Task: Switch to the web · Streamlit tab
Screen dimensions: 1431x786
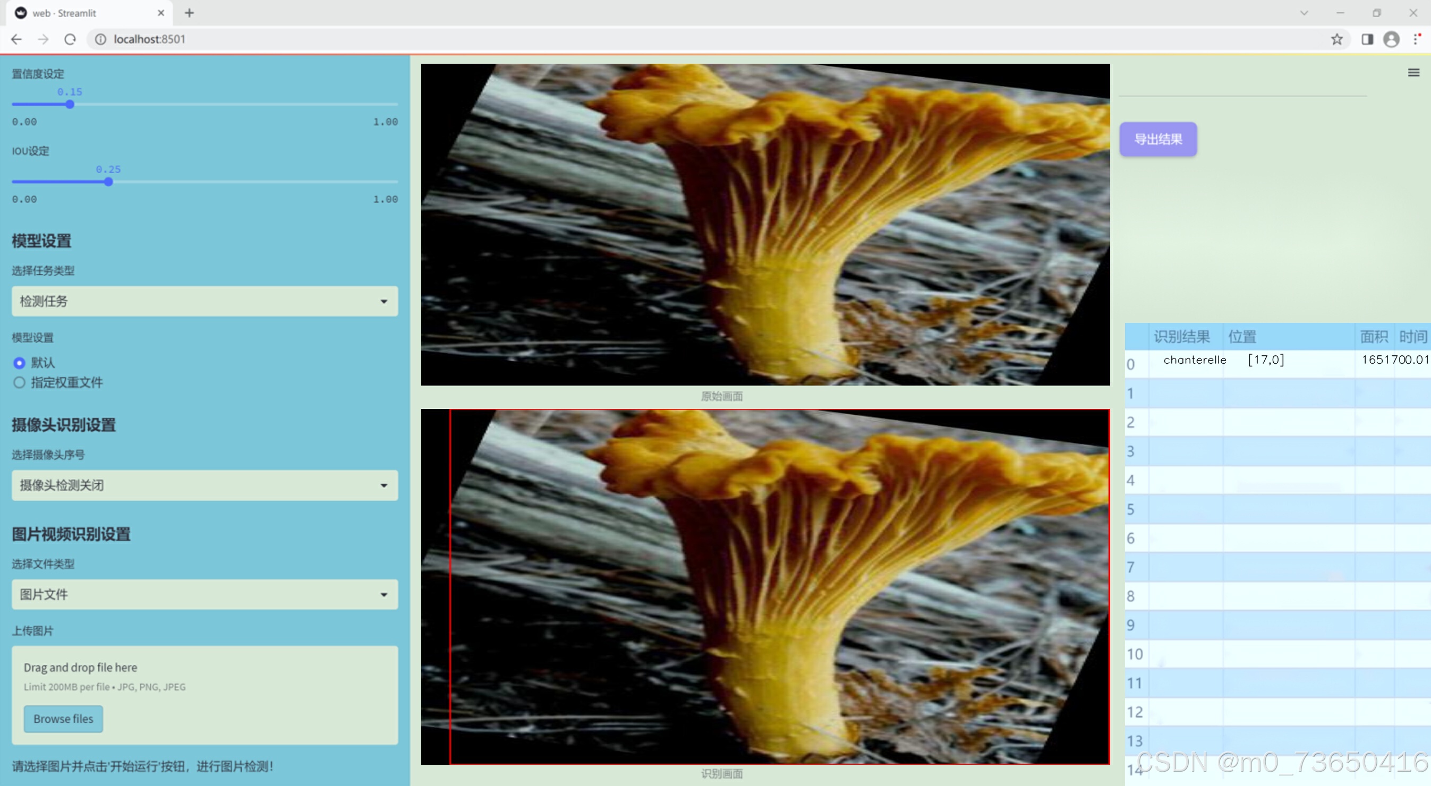Action: pos(83,13)
